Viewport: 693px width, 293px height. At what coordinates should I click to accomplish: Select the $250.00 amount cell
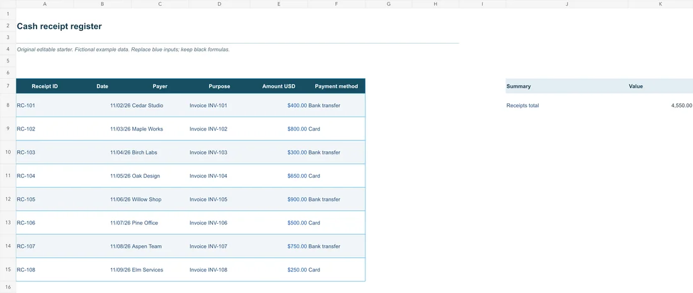point(278,270)
